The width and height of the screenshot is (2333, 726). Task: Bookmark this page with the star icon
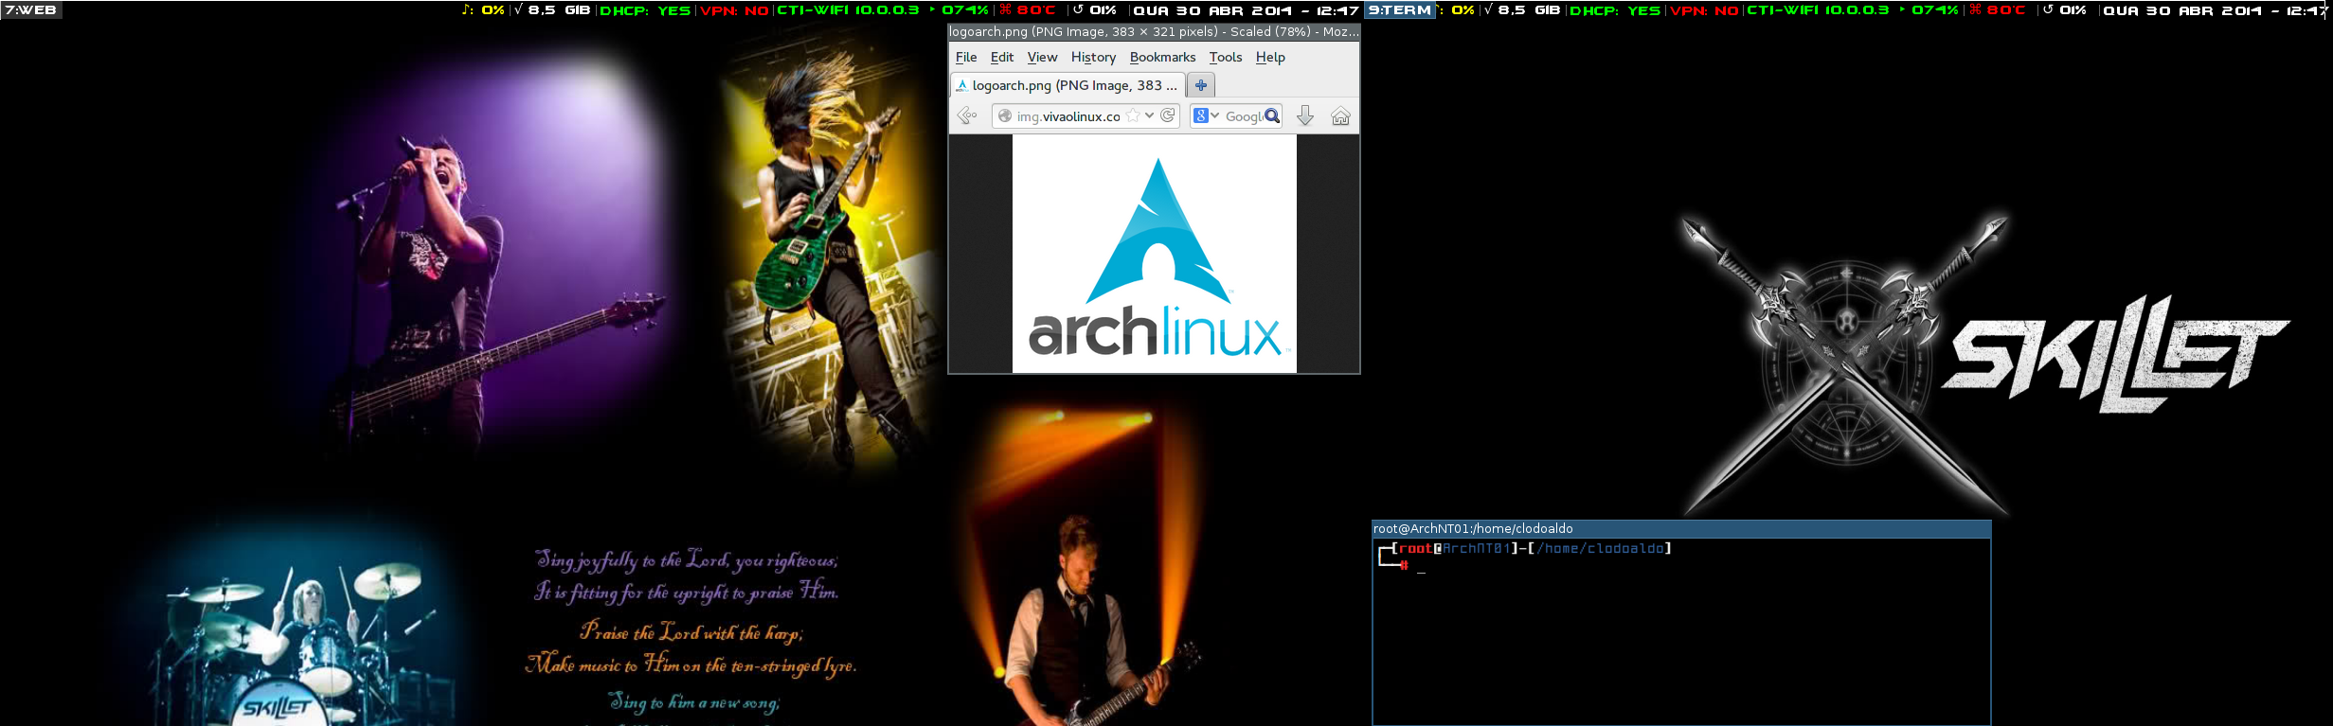pos(1133,115)
